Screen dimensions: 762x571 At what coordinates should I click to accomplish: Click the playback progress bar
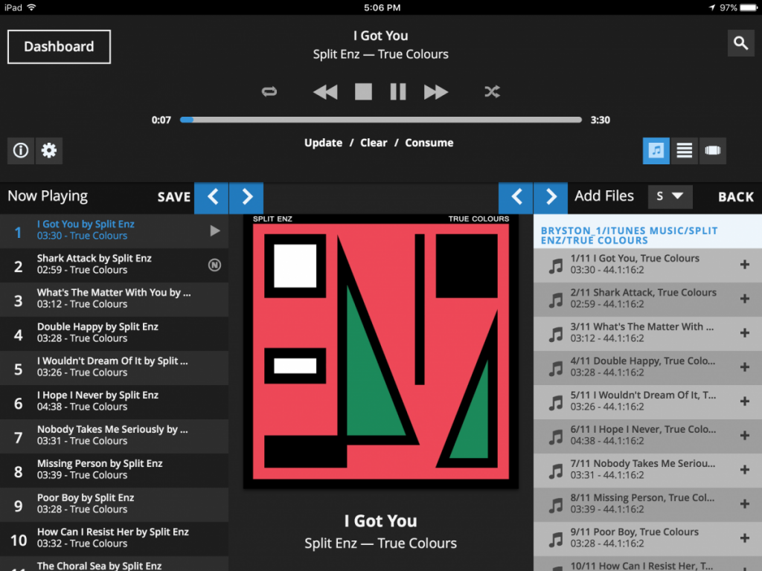[x=380, y=120]
